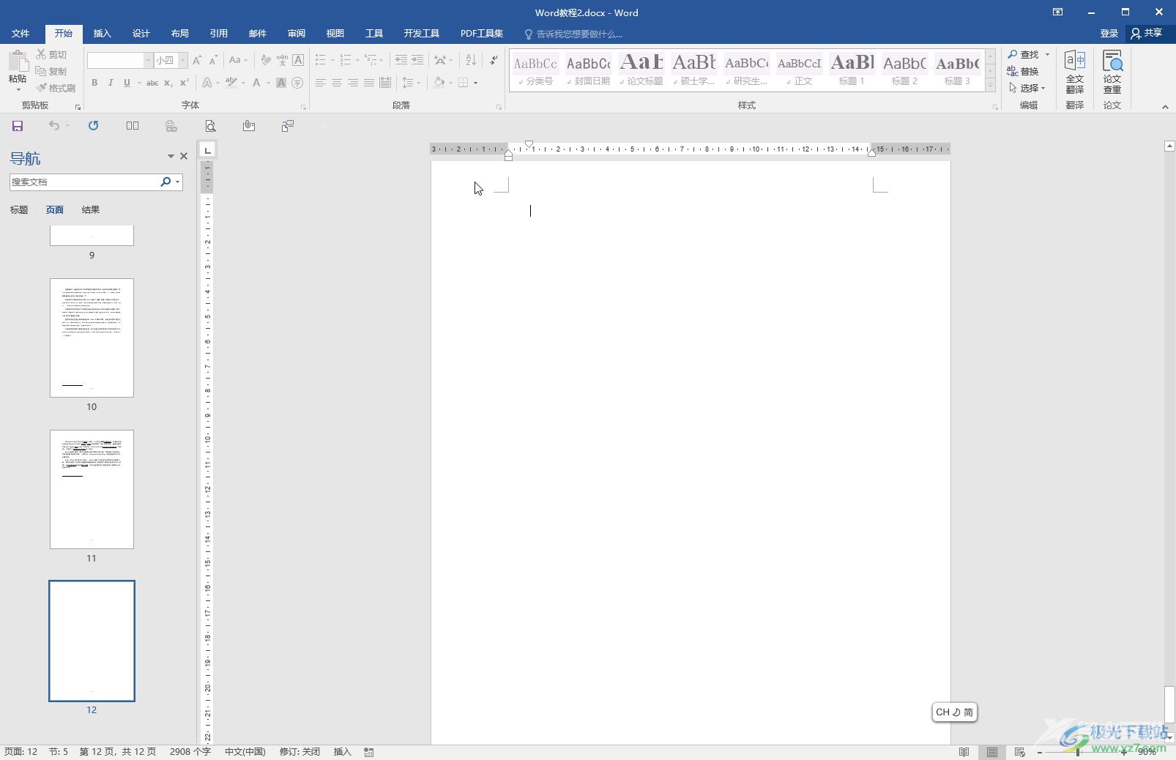Shrink font size icon
This screenshot has width=1176, height=760.
click(213, 60)
